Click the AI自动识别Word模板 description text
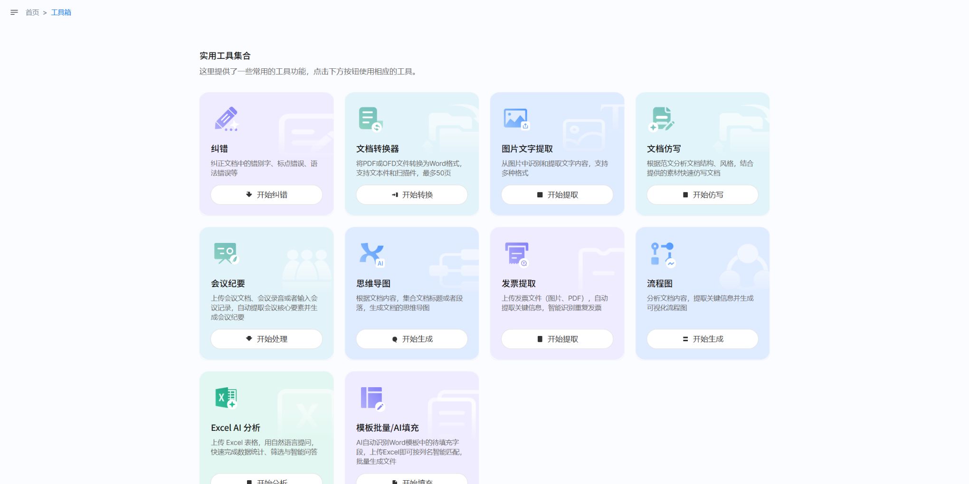The height and width of the screenshot is (484, 969). [409, 452]
